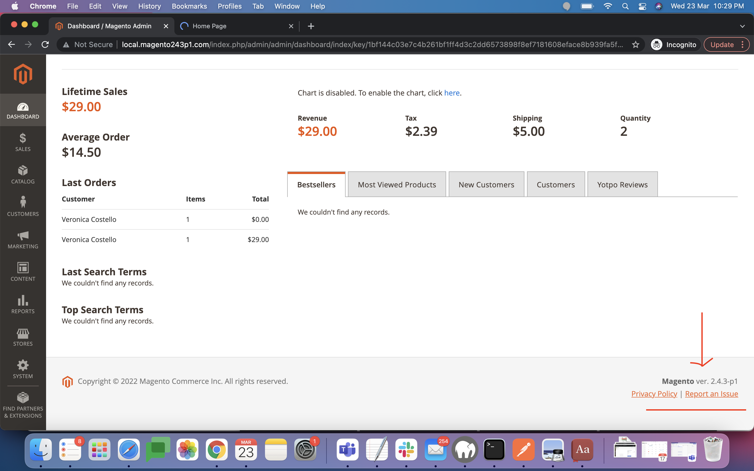Image resolution: width=754 pixels, height=471 pixels.
Task: Click the Magento logo in the sidebar
Action: (x=23, y=74)
